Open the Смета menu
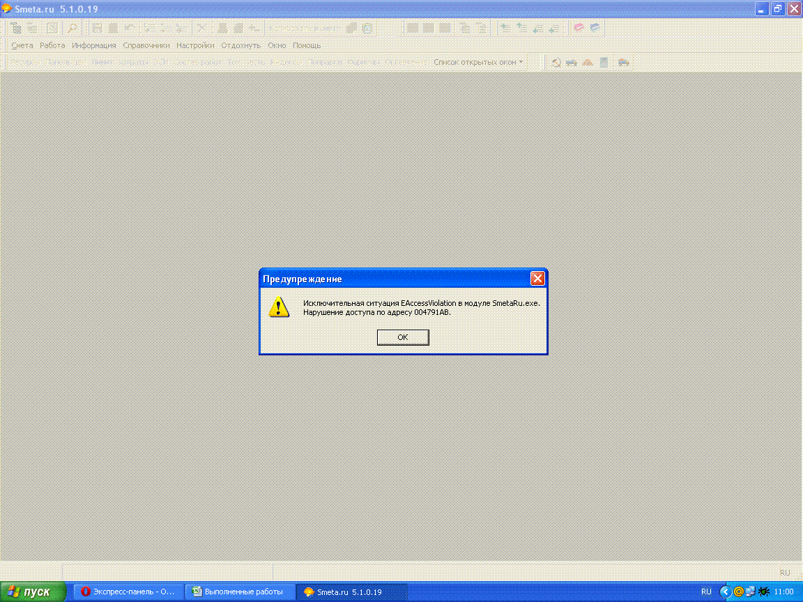Image resolution: width=803 pixels, height=602 pixels. (x=22, y=45)
